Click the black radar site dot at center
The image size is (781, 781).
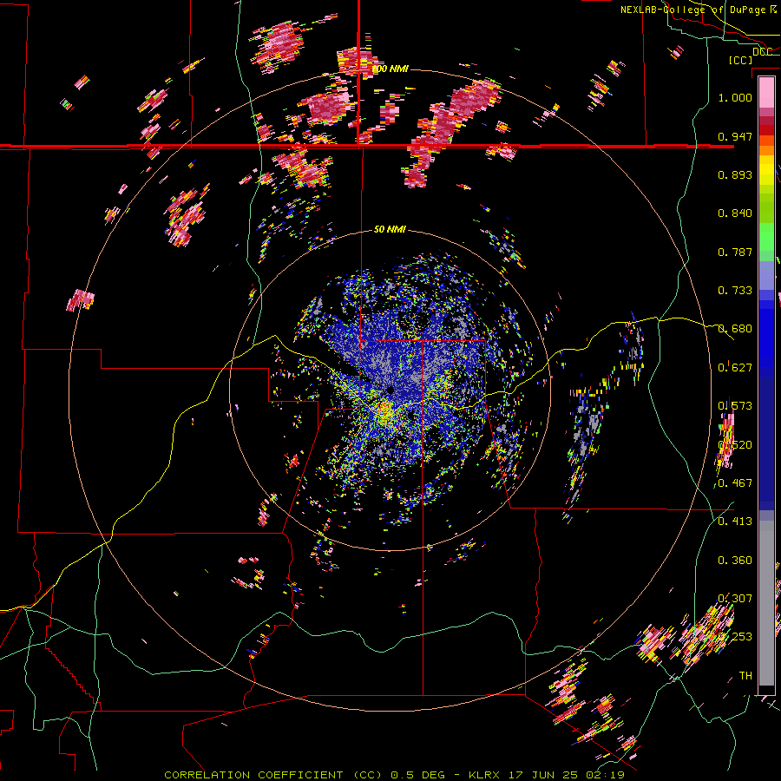pos(390,390)
